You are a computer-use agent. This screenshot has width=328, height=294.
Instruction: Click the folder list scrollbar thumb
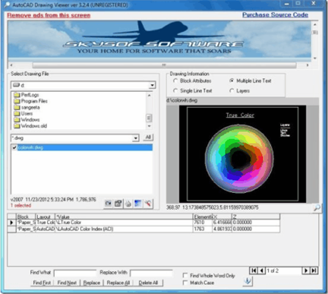[149, 118]
